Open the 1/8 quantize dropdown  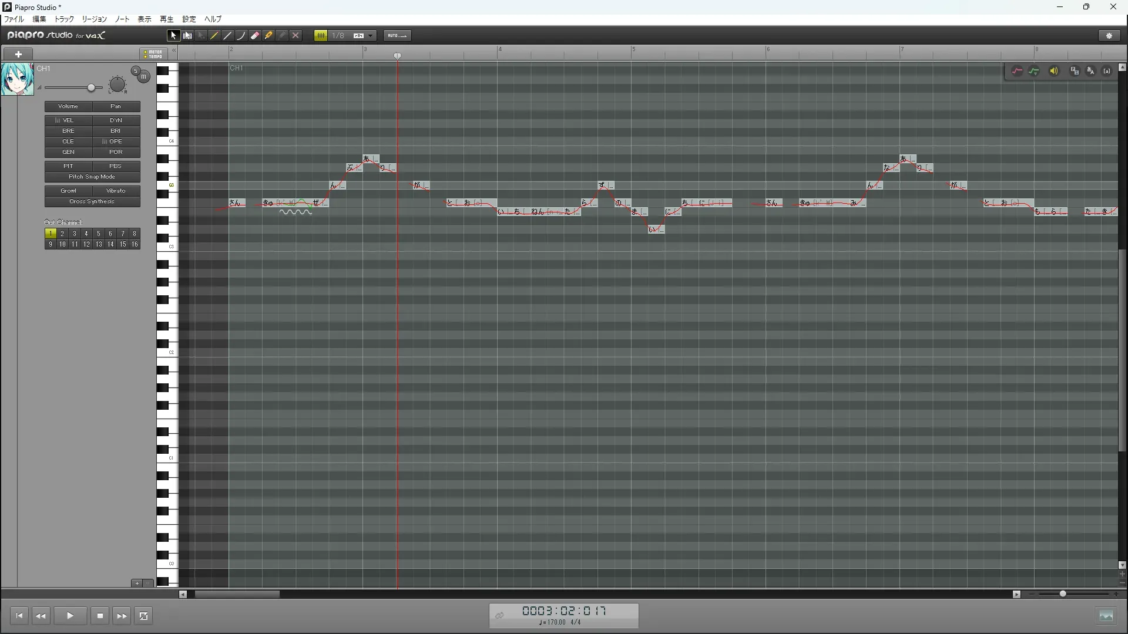click(371, 36)
